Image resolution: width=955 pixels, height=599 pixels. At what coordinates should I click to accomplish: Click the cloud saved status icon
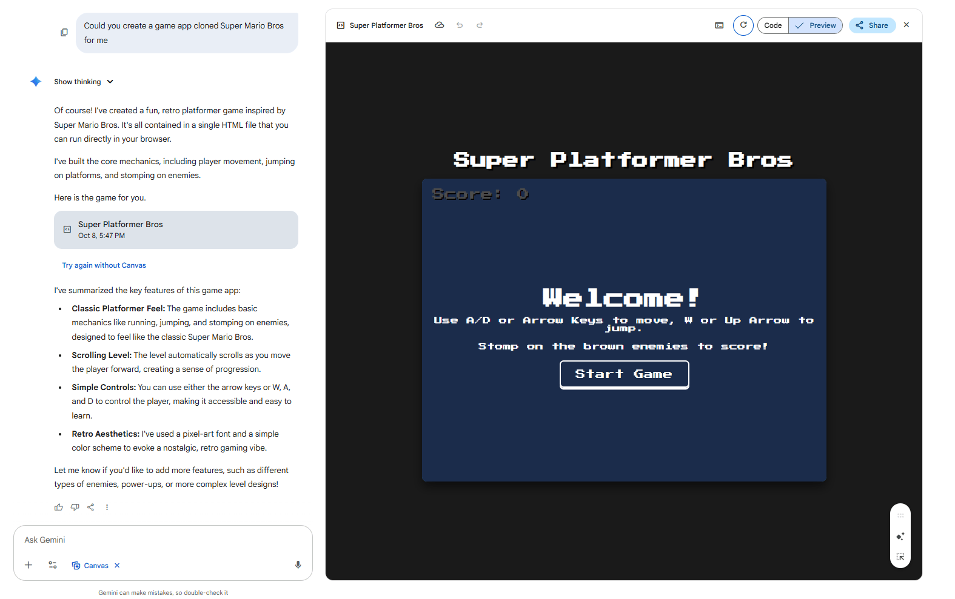pos(440,25)
